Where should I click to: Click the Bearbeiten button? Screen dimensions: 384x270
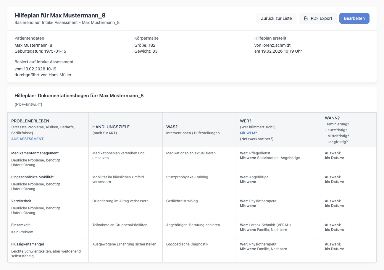coord(354,18)
